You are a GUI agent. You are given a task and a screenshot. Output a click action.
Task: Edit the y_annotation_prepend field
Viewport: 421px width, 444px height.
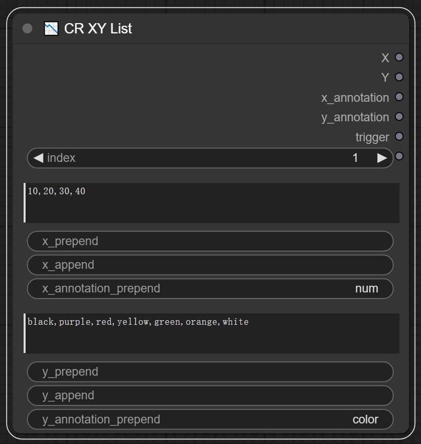[x=210, y=419]
